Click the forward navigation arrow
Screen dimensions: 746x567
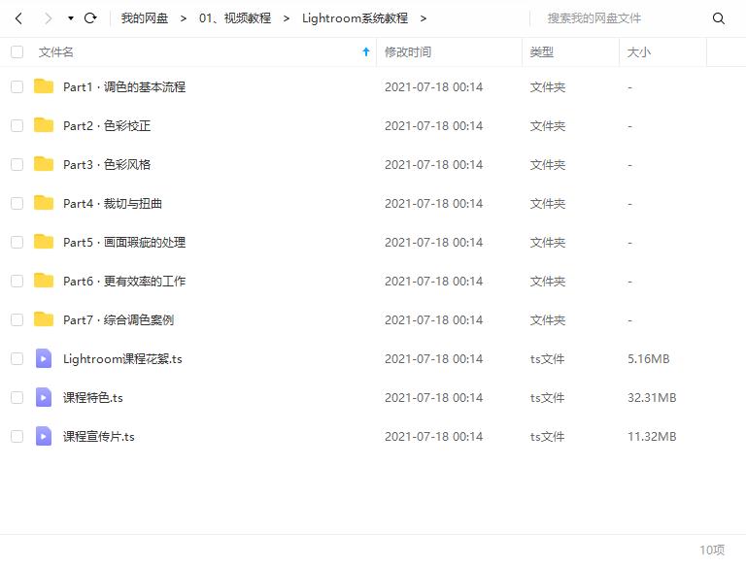tap(48, 18)
